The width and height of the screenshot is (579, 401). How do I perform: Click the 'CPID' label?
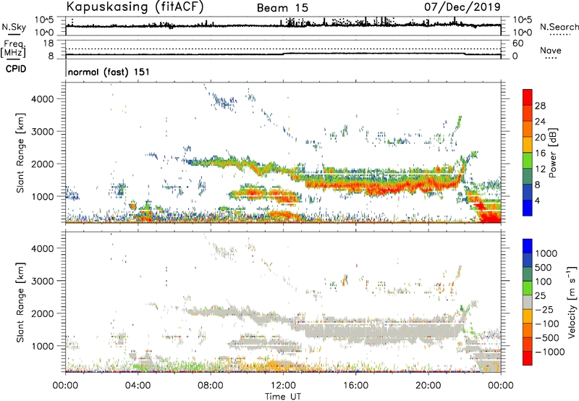click(16, 69)
